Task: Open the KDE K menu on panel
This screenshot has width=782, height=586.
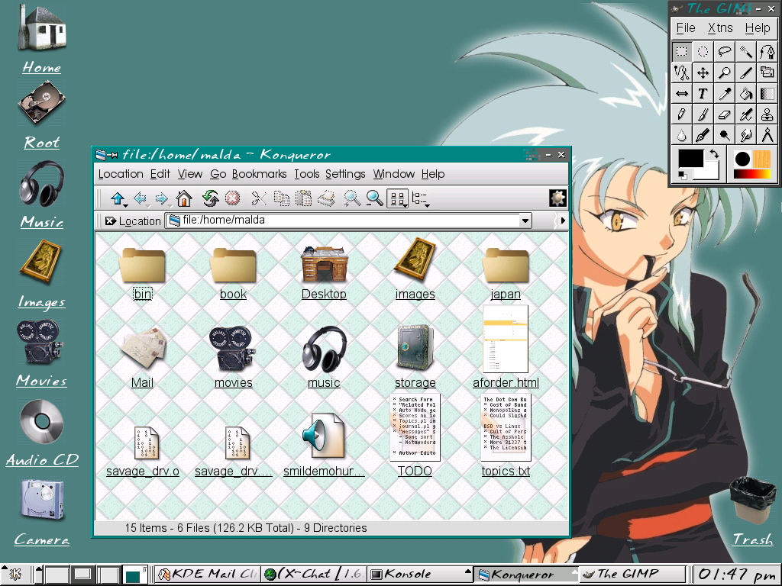Action: [15, 574]
